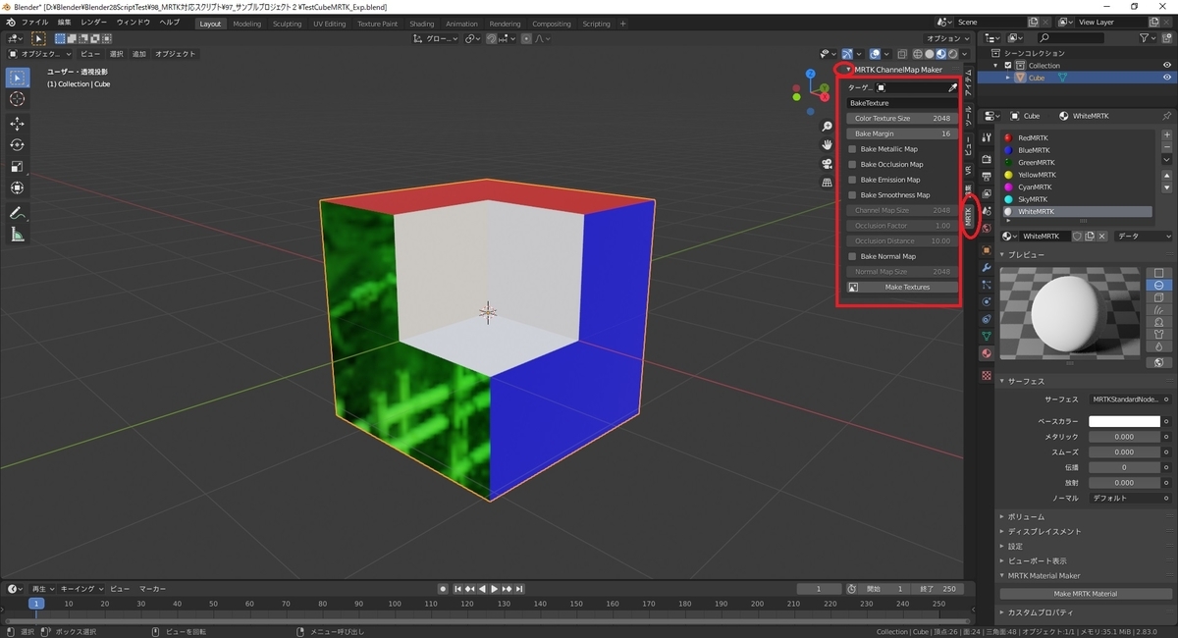Select the GreenMRTK material slot
Image resolution: width=1178 pixels, height=638 pixels.
click(x=1076, y=163)
